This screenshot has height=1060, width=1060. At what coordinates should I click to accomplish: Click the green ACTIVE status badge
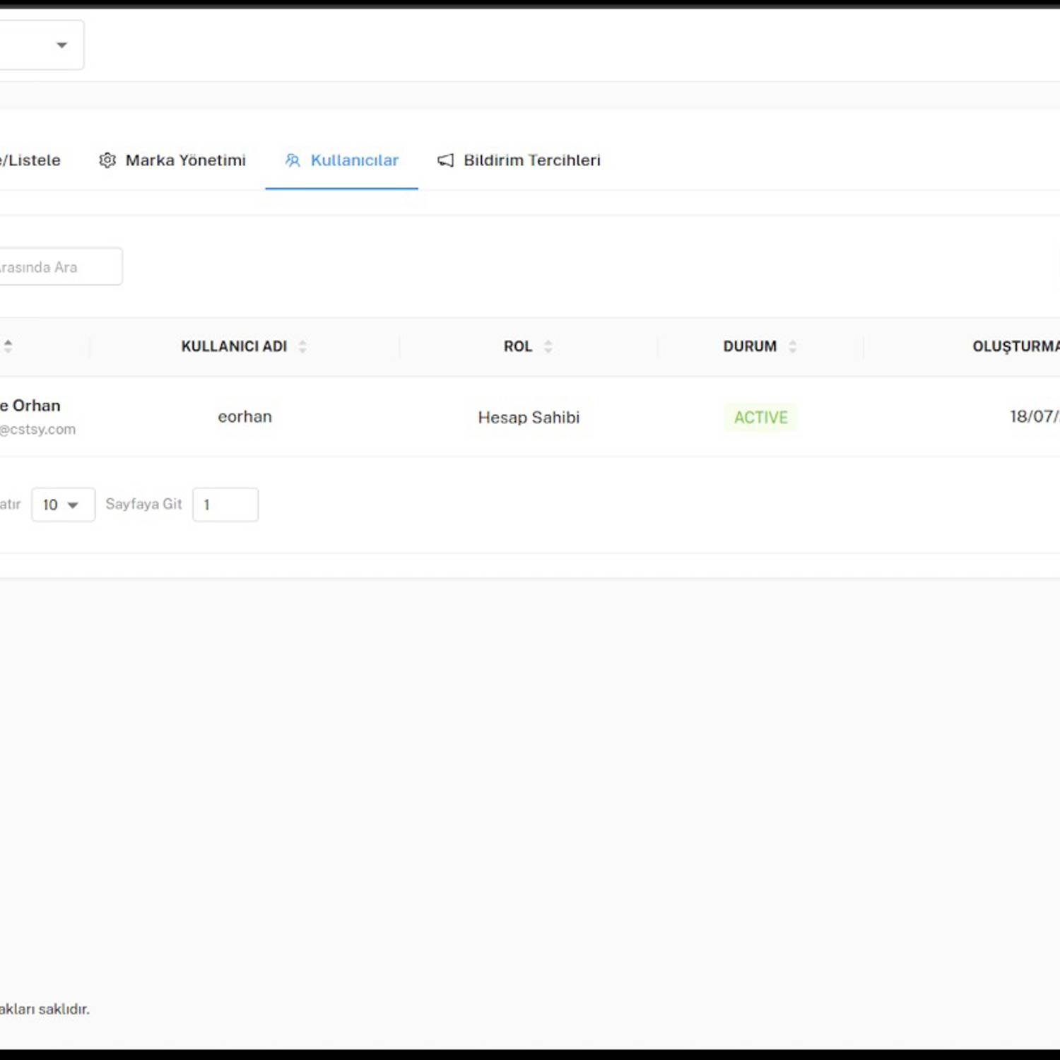point(760,418)
